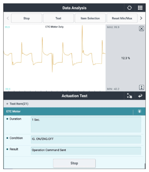The width and height of the screenshot is (149, 172).
Task: Switch to Text view
Action: 58,18
